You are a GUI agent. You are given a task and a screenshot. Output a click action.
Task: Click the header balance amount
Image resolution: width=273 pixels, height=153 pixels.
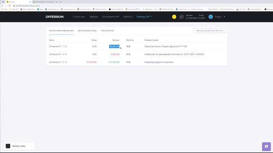point(192,18)
